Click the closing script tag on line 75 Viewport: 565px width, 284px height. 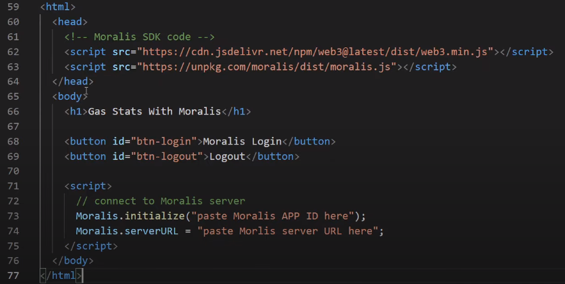pos(91,246)
